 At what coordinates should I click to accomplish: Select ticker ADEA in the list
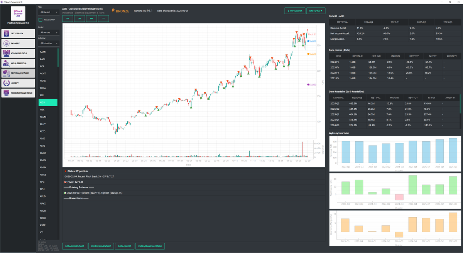click(x=48, y=88)
